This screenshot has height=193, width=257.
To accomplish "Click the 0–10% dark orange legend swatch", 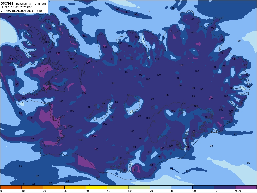I will (x=11, y=187).
